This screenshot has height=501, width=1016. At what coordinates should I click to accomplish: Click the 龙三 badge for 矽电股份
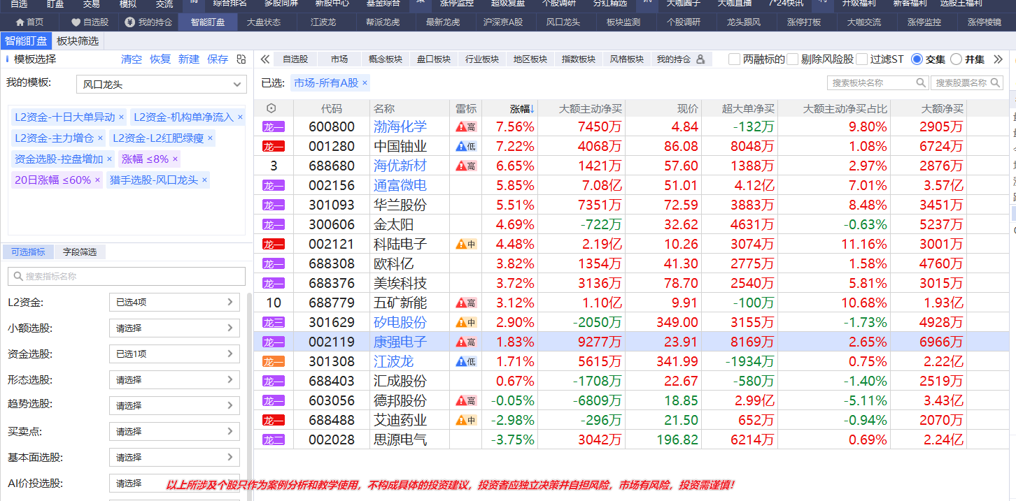274,323
